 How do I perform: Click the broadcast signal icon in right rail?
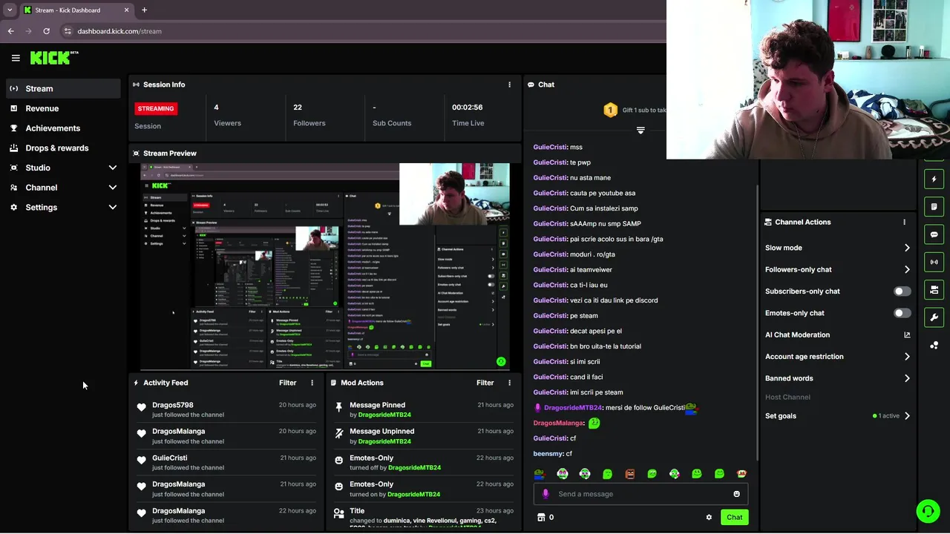934,262
